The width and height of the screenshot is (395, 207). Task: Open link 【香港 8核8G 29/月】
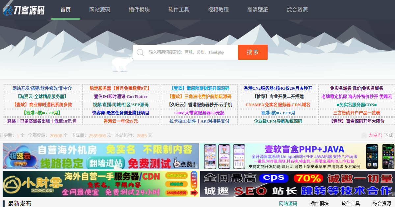tap(42, 113)
